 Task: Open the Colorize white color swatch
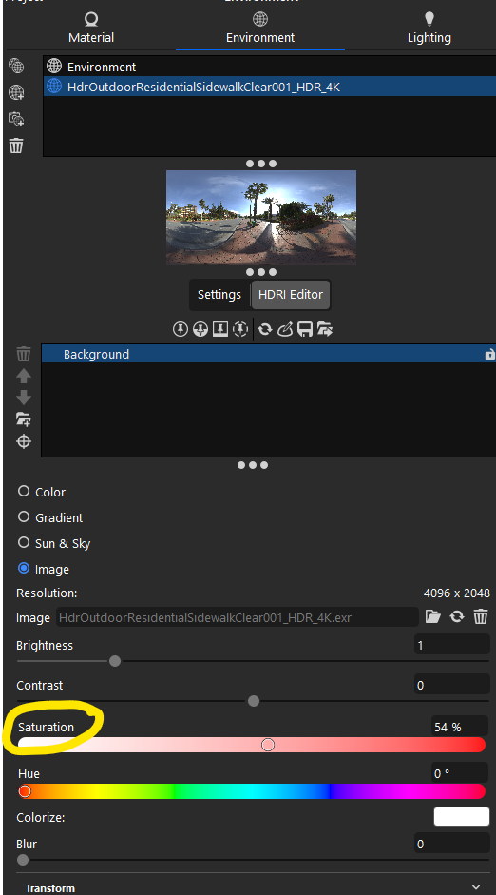tap(462, 816)
